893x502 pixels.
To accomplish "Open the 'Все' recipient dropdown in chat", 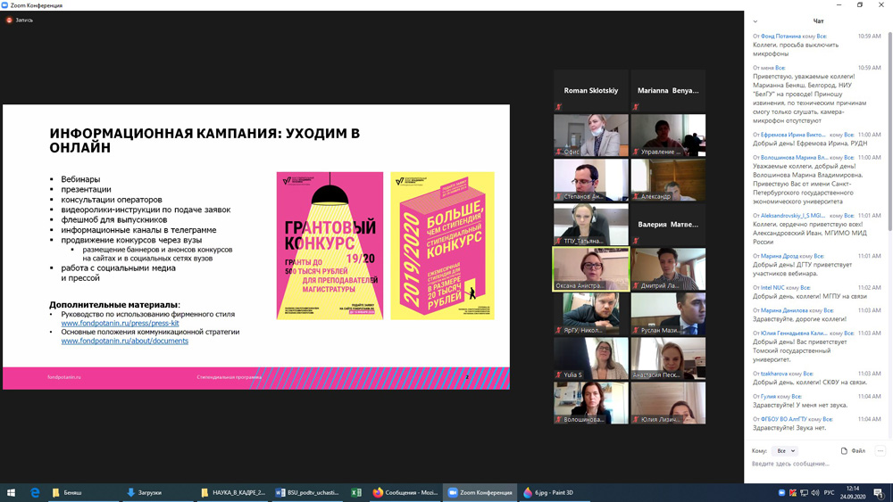I will 785,451.
